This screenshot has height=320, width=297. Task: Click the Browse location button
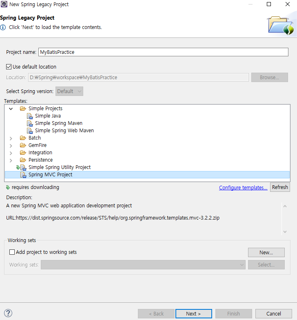pos(269,78)
